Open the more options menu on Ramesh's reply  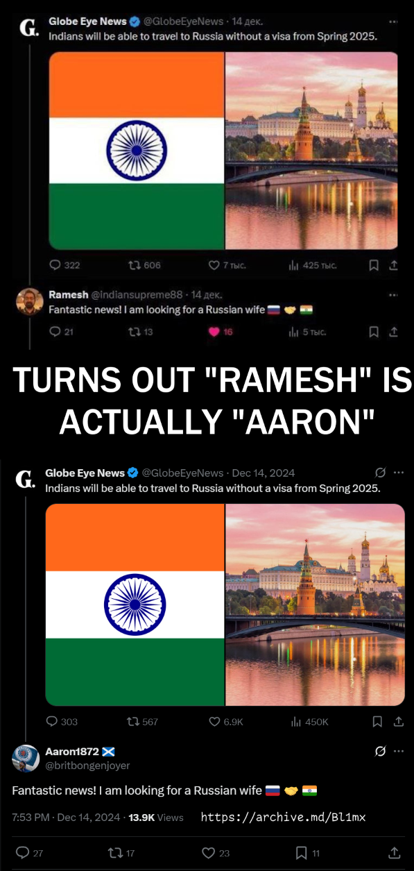pyautogui.click(x=394, y=295)
